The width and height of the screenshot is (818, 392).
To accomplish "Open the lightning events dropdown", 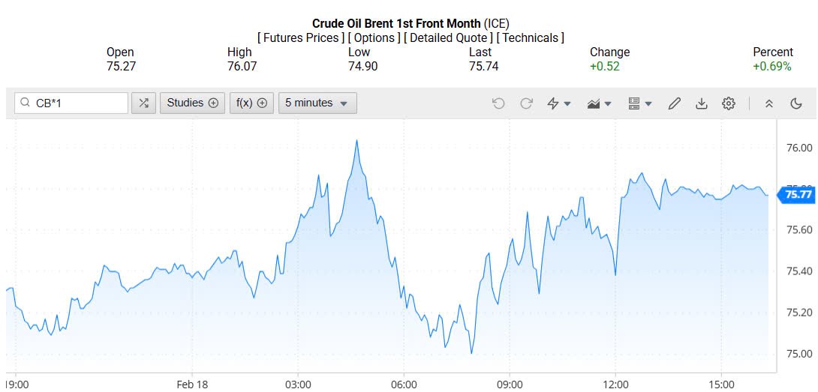I will [x=559, y=103].
